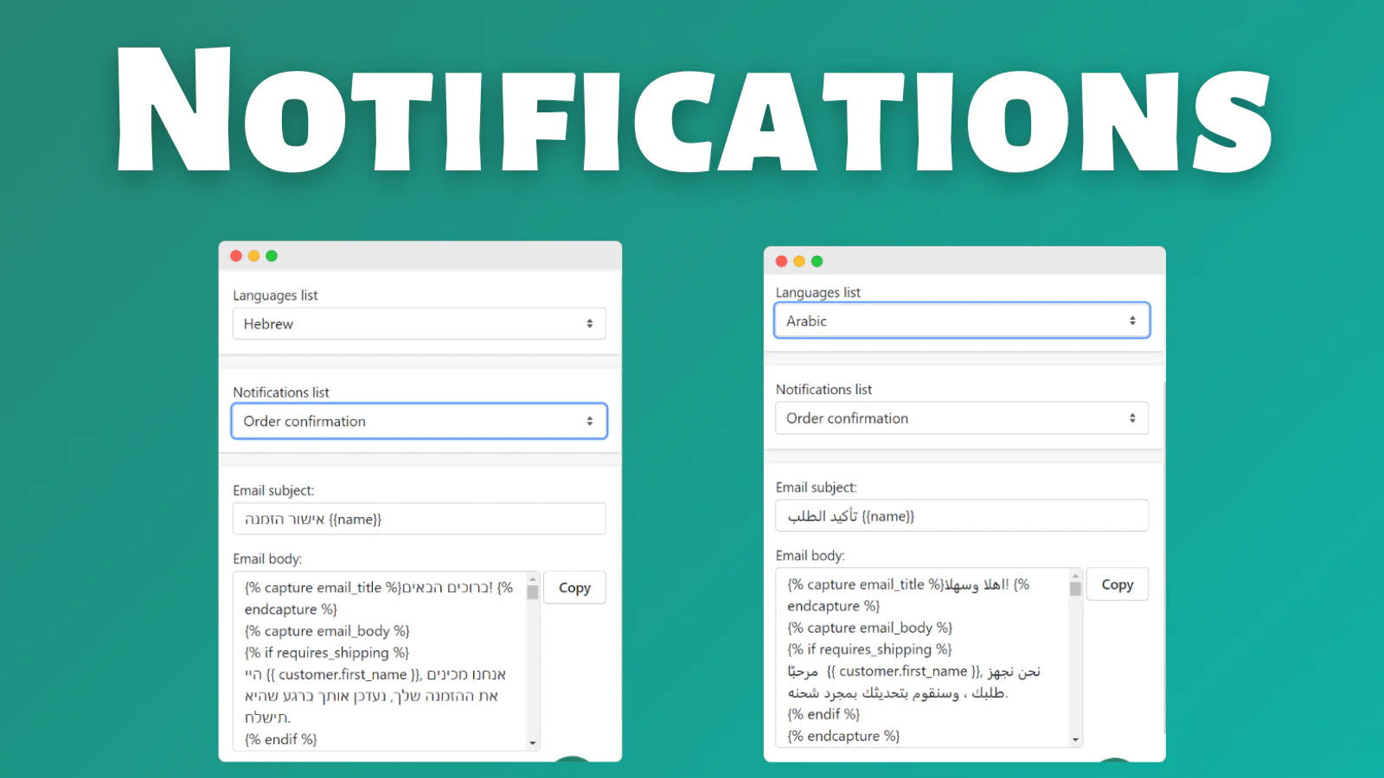
Task: Select the Hebrew Email subject field
Action: pos(419,519)
